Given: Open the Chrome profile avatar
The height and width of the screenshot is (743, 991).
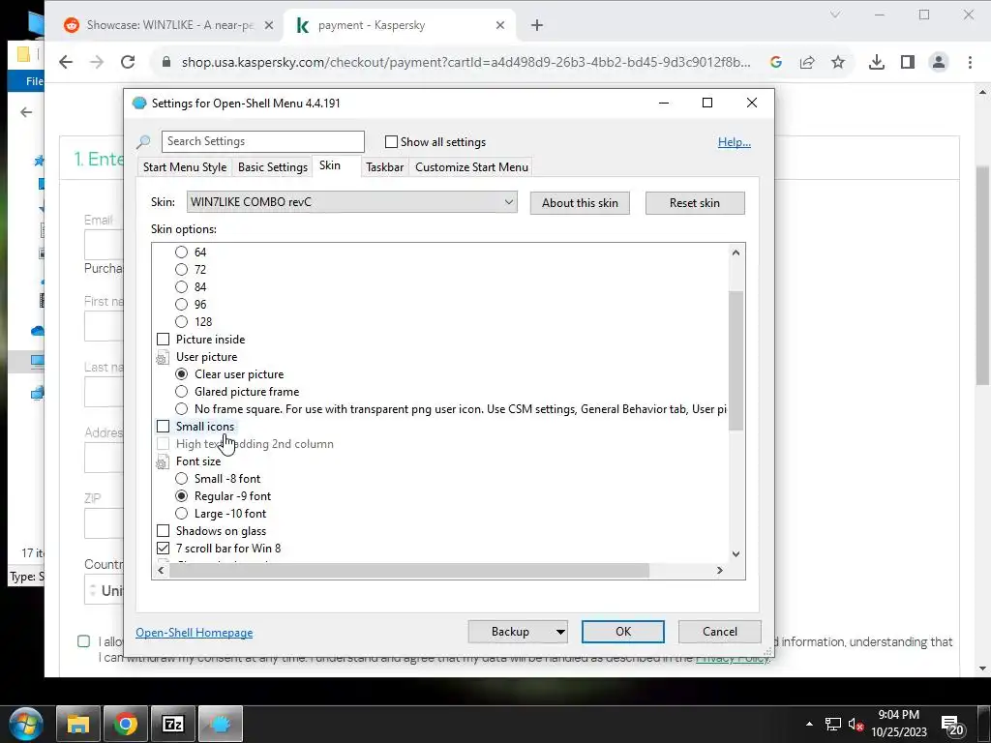Looking at the screenshot, I should pos(939,62).
